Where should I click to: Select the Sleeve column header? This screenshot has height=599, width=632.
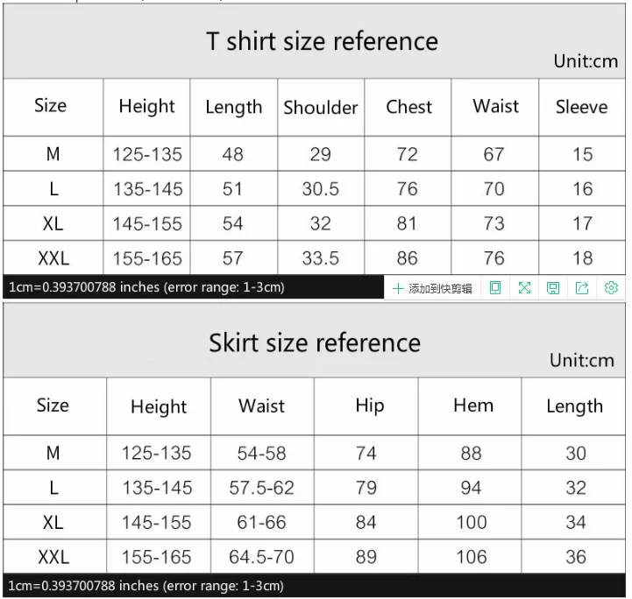tap(581, 107)
